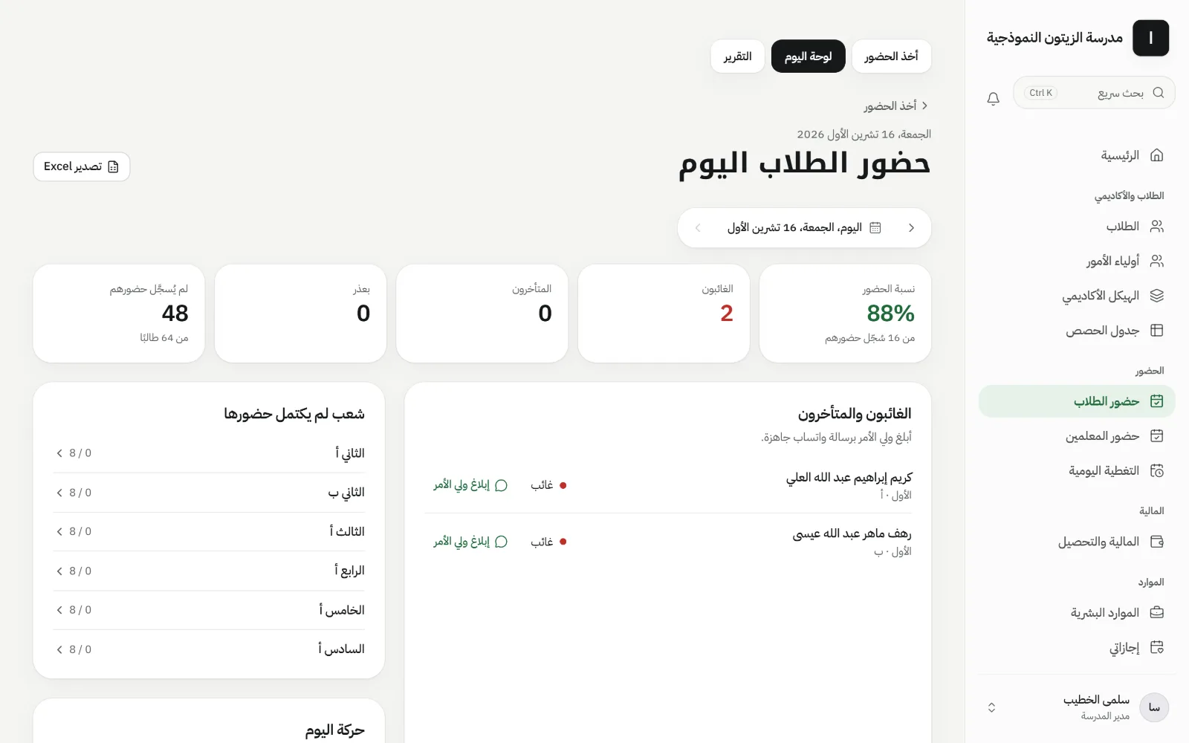The image size is (1189, 743).
Task: Click the calendar icon in date picker
Action: 875,228
